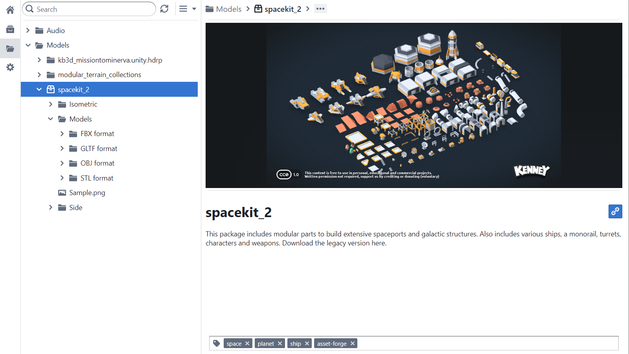
Task: Select the Isometric folder row
Action: [x=109, y=104]
